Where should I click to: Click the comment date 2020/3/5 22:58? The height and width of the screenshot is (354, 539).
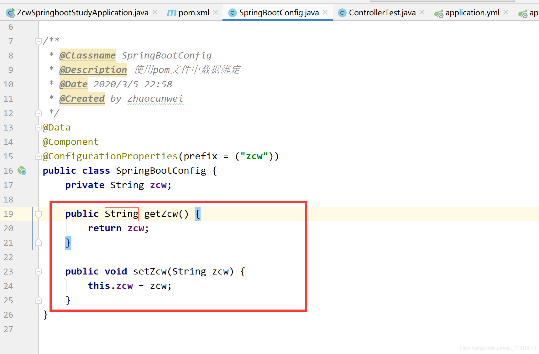tap(133, 84)
